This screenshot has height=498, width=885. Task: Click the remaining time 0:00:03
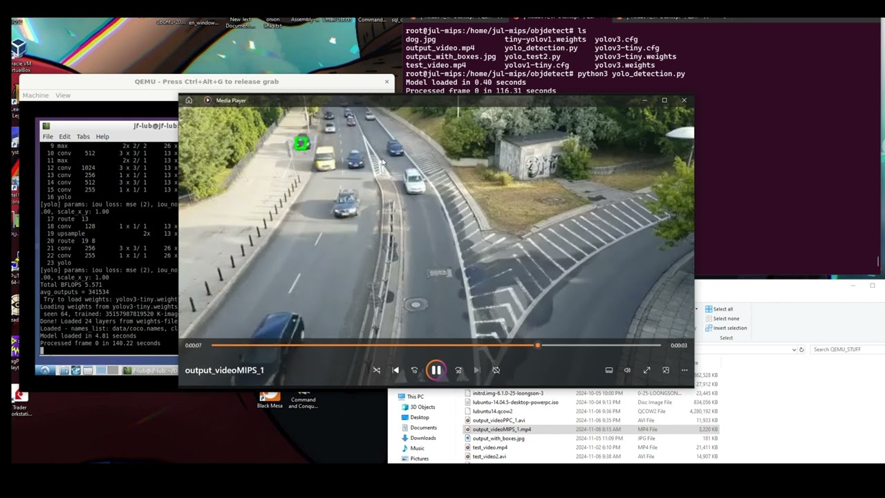point(679,345)
